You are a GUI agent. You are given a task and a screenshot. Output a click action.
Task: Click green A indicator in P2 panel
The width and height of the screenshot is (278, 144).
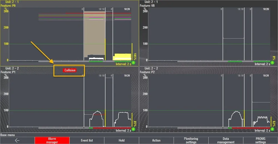pyautogui.click(x=272, y=129)
